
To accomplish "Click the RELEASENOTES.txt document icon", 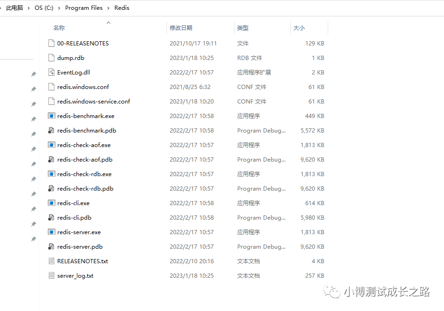I will (x=51, y=261).
